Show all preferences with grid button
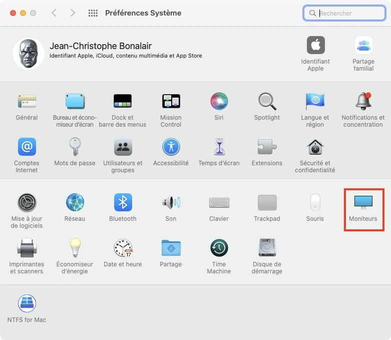This screenshot has width=391, height=340. pyautogui.click(x=93, y=13)
